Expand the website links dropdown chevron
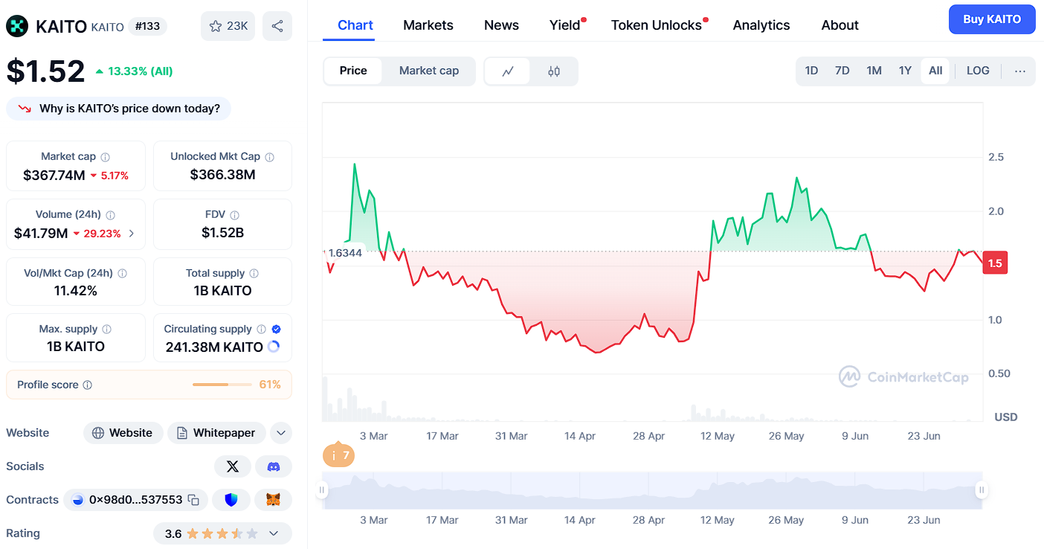 281,433
